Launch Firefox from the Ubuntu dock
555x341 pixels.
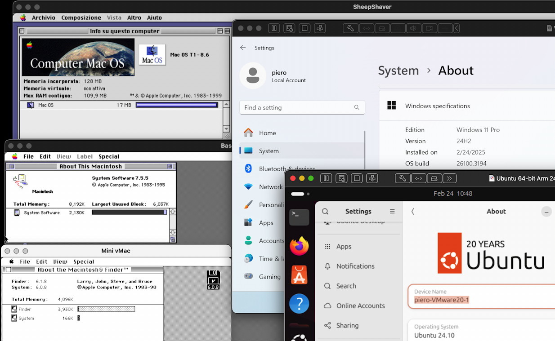click(x=299, y=246)
